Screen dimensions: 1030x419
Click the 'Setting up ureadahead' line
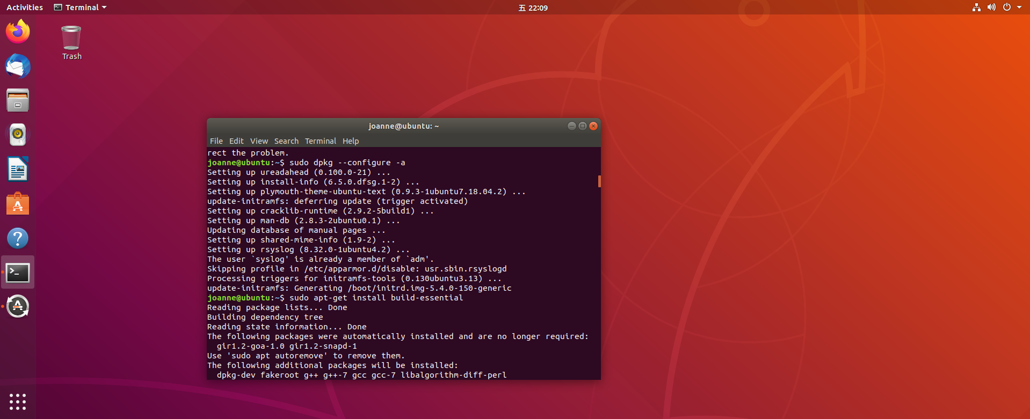[x=299, y=172]
